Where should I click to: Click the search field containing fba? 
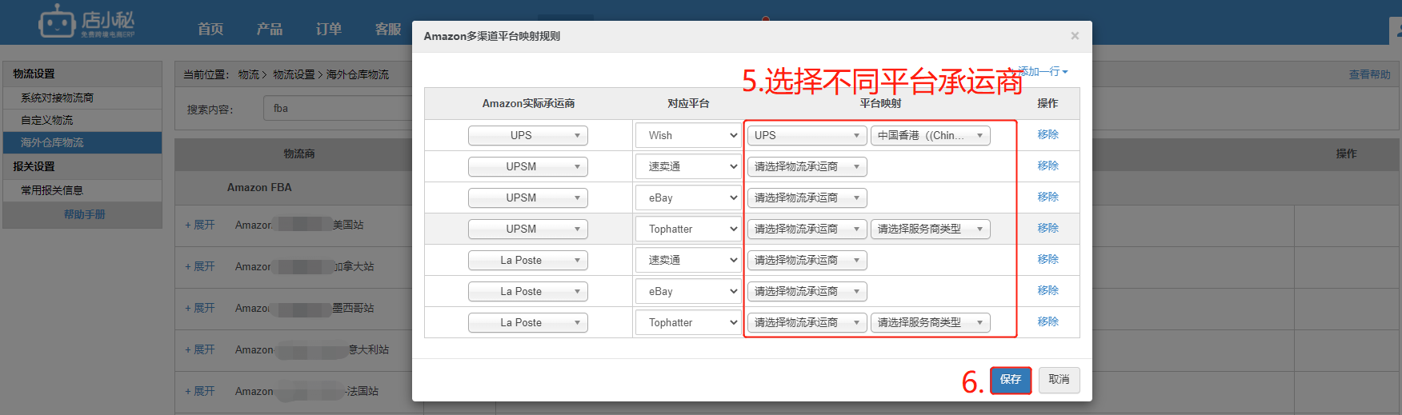click(x=338, y=108)
